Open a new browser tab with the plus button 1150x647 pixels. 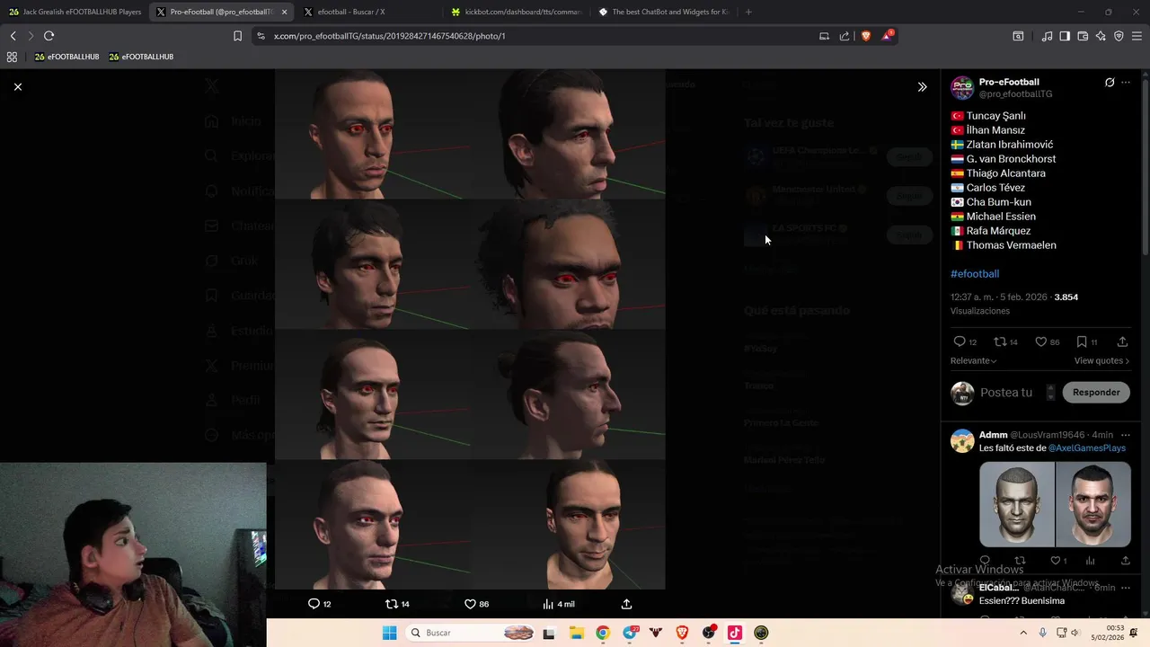(x=748, y=12)
